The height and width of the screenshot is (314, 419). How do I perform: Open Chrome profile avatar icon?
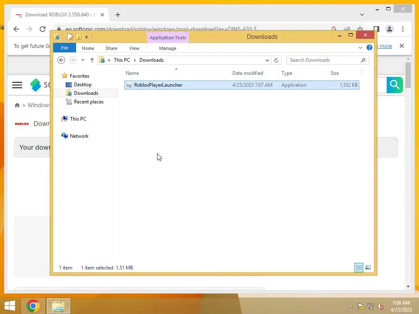click(390, 29)
